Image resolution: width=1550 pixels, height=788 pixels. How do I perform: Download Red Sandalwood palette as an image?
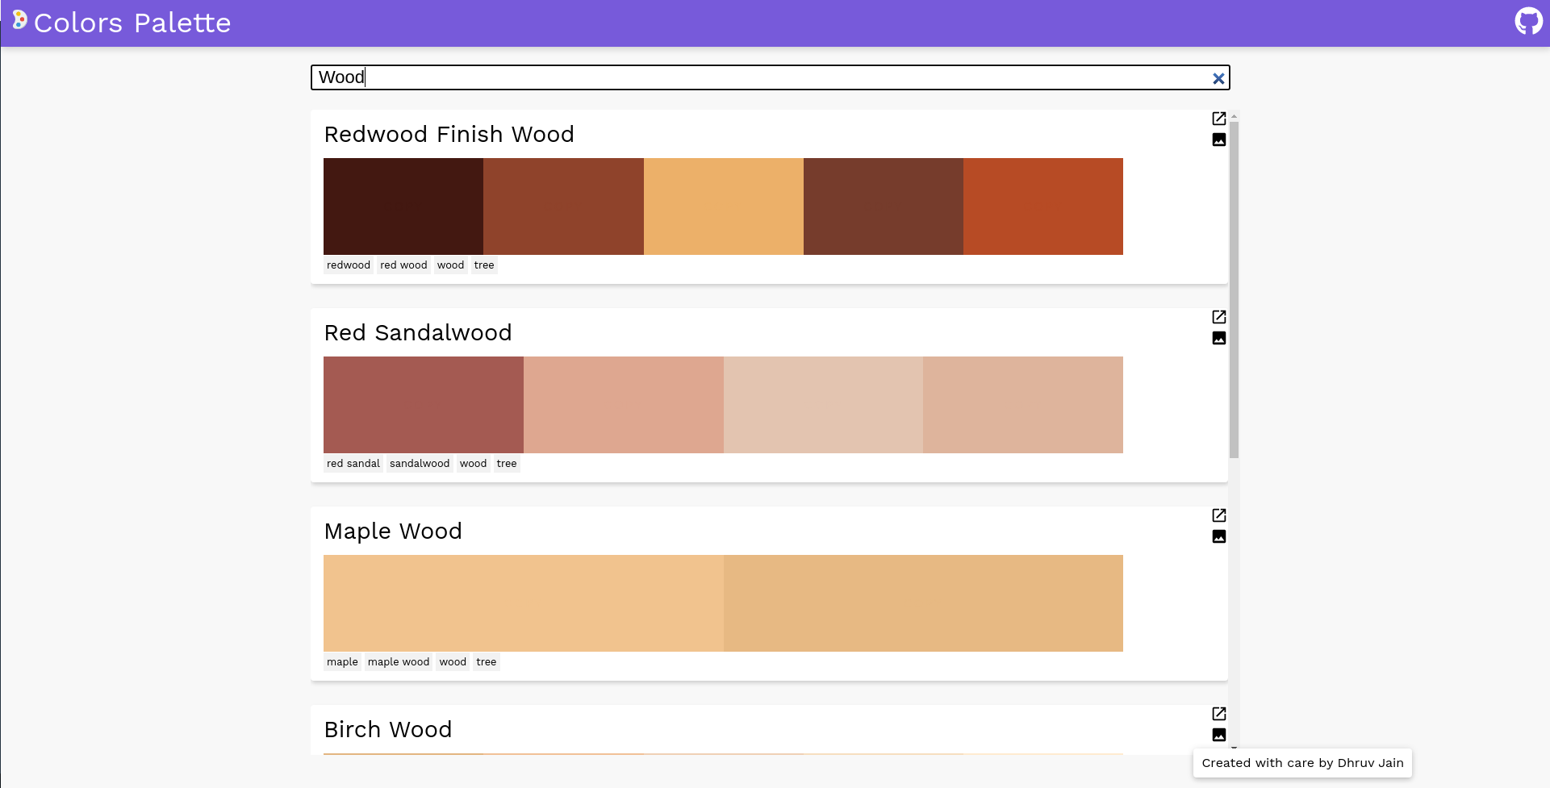(x=1218, y=338)
